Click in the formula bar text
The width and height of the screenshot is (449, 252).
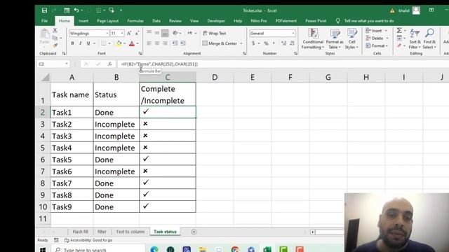pos(159,64)
